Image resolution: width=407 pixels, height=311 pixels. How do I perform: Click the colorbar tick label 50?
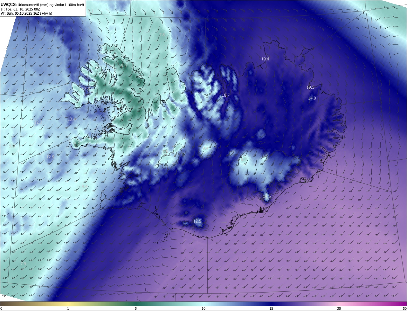click(404, 309)
